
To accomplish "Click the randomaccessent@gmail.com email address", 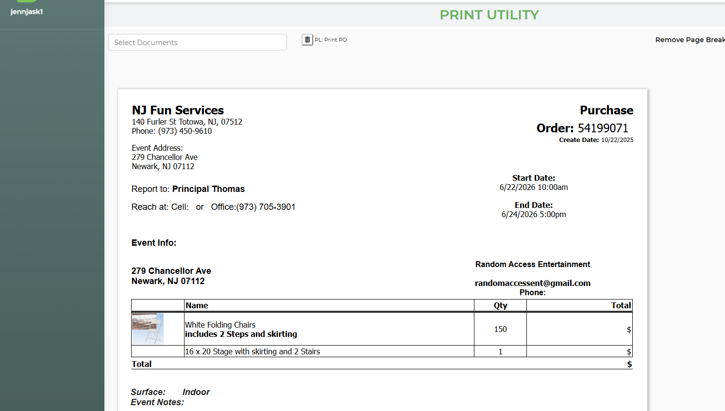I will point(533,283).
